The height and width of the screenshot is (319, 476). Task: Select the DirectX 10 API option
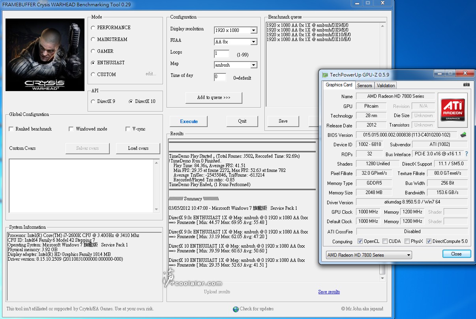pos(131,101)
